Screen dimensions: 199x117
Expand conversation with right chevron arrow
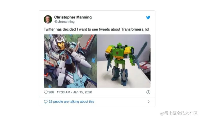pos(149,102)
